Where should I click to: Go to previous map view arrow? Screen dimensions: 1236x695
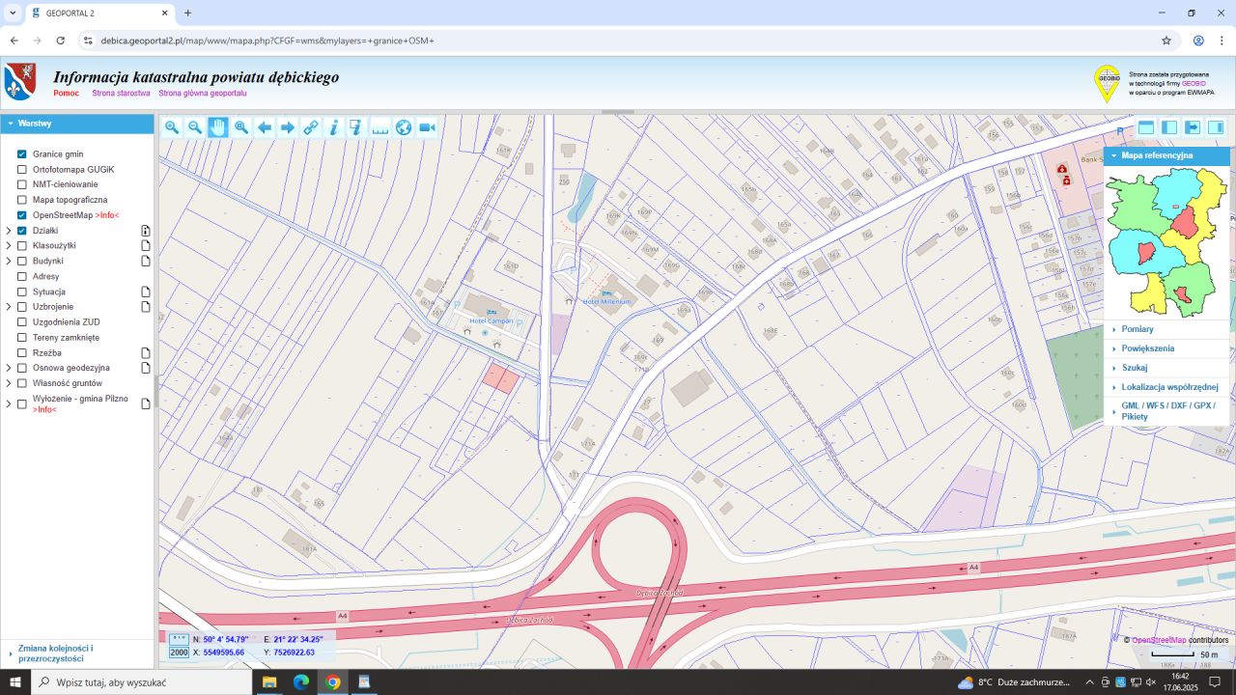[x=265, y=127]
